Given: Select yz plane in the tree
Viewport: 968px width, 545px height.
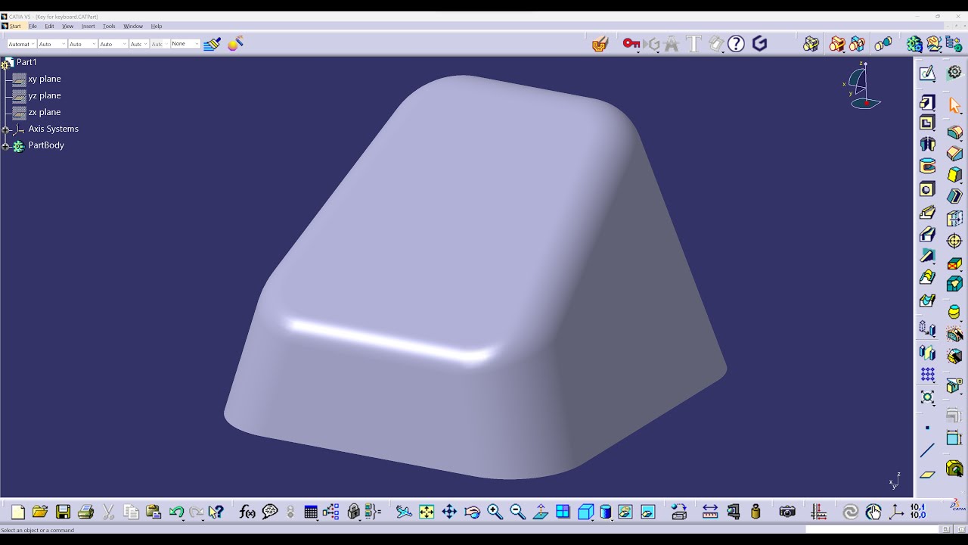Looking at the screenshot, I should coord(45,95).
